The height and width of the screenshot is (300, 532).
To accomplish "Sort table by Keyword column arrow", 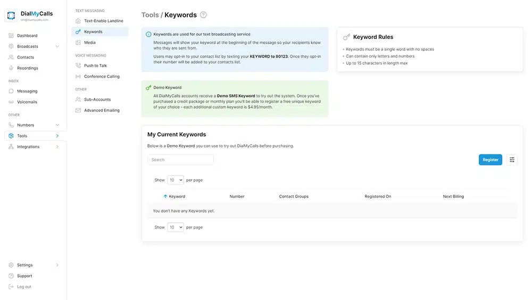I will [165, 197].
